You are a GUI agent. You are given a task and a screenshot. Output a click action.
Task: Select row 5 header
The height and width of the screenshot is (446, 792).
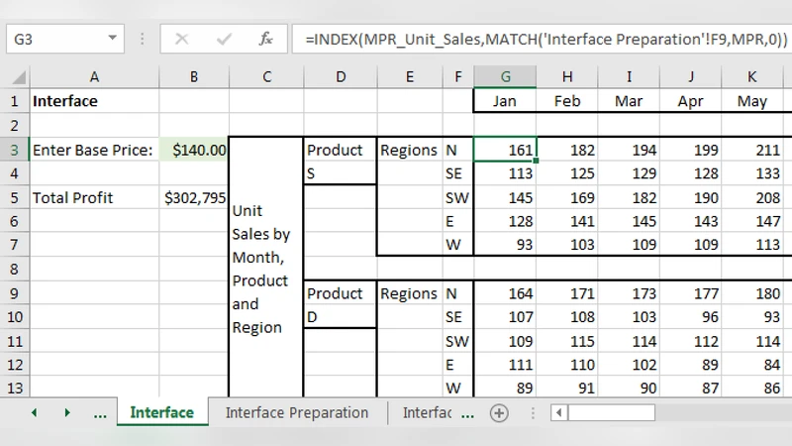(x=14, y=197)
